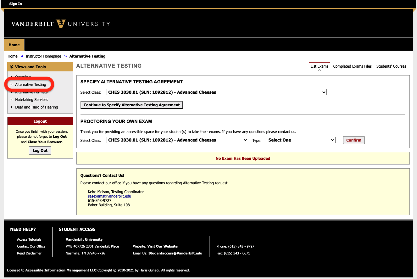Click Instructor Homepage in the breadcrumb
Viewport: 417px width, 279px height.
(43, 56)
